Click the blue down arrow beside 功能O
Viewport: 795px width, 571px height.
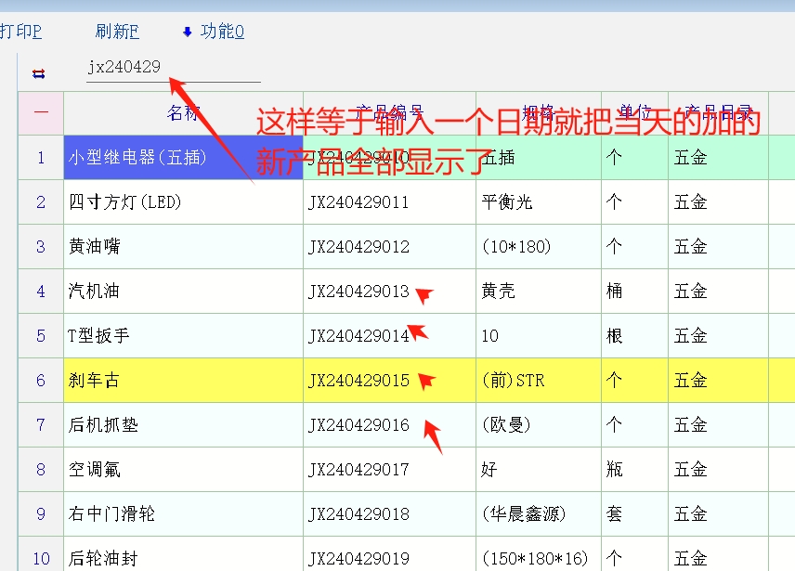187,32
